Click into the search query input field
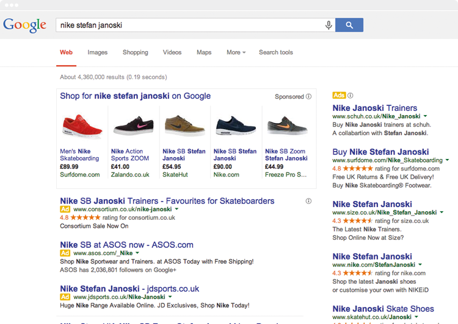Viewport: 458px width, 324px height. pos(189,25)
